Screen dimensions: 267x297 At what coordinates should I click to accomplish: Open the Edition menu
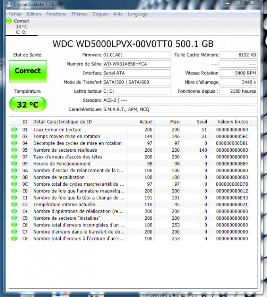click(34, 14)
